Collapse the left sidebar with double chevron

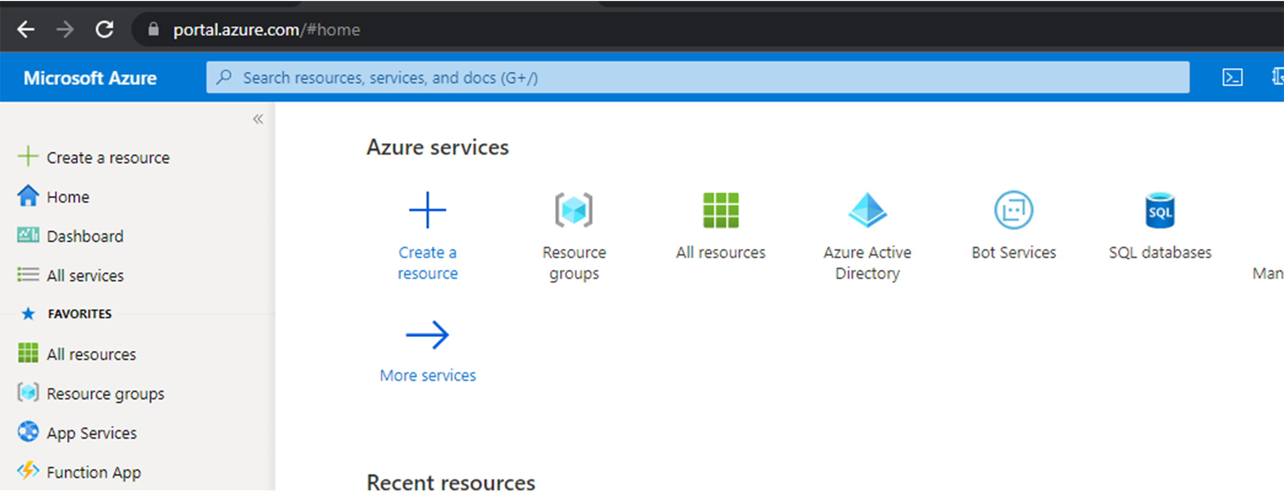(258, 119)
